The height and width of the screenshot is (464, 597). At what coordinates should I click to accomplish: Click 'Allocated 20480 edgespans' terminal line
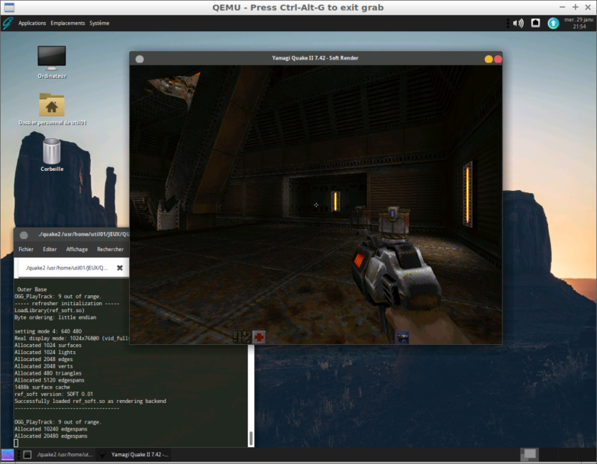50,437
